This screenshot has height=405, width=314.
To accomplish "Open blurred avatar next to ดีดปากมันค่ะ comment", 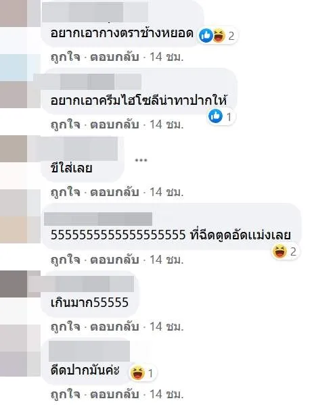I will tap(20, 350).
